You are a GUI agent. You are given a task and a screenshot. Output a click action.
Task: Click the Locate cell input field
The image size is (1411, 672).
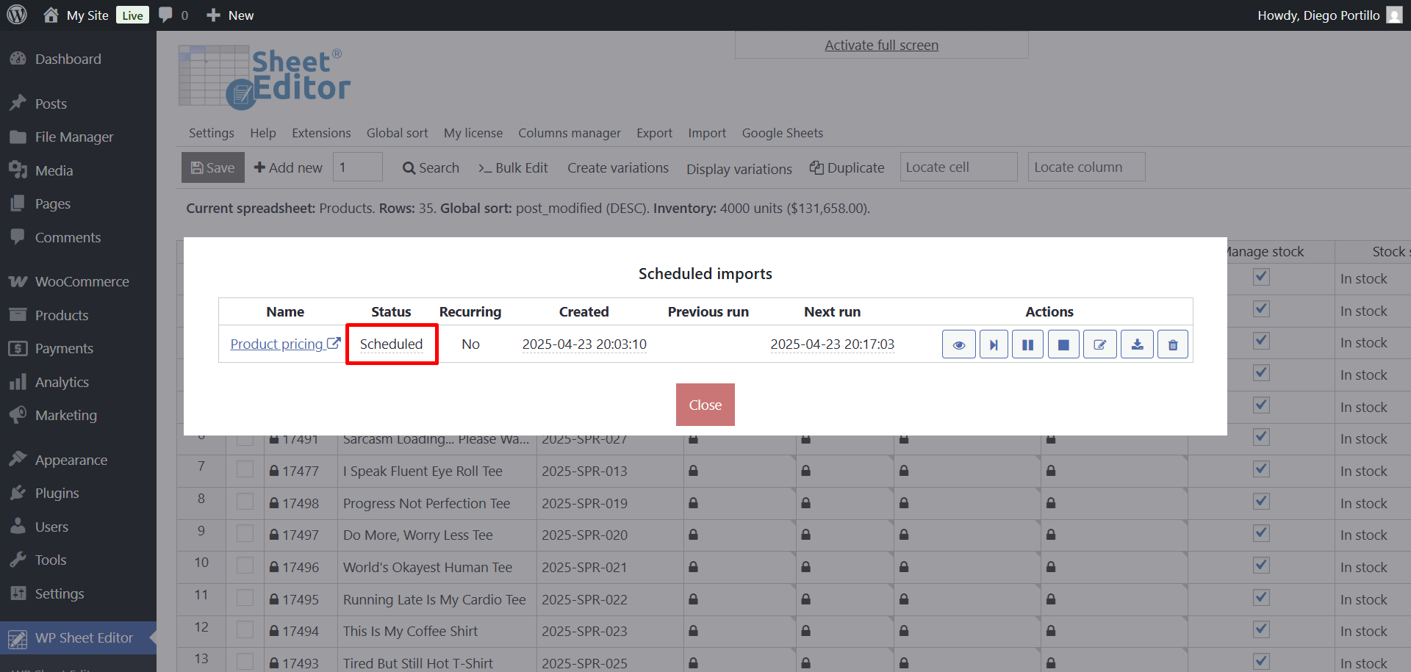tap(958, 167)
